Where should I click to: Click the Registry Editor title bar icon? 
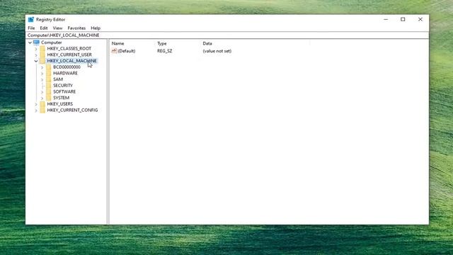click(x=31, y=19)
